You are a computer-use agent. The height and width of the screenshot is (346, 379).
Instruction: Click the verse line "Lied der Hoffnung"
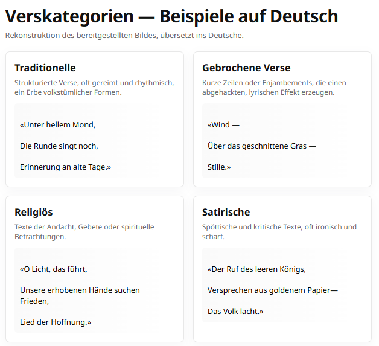point(56,322)
